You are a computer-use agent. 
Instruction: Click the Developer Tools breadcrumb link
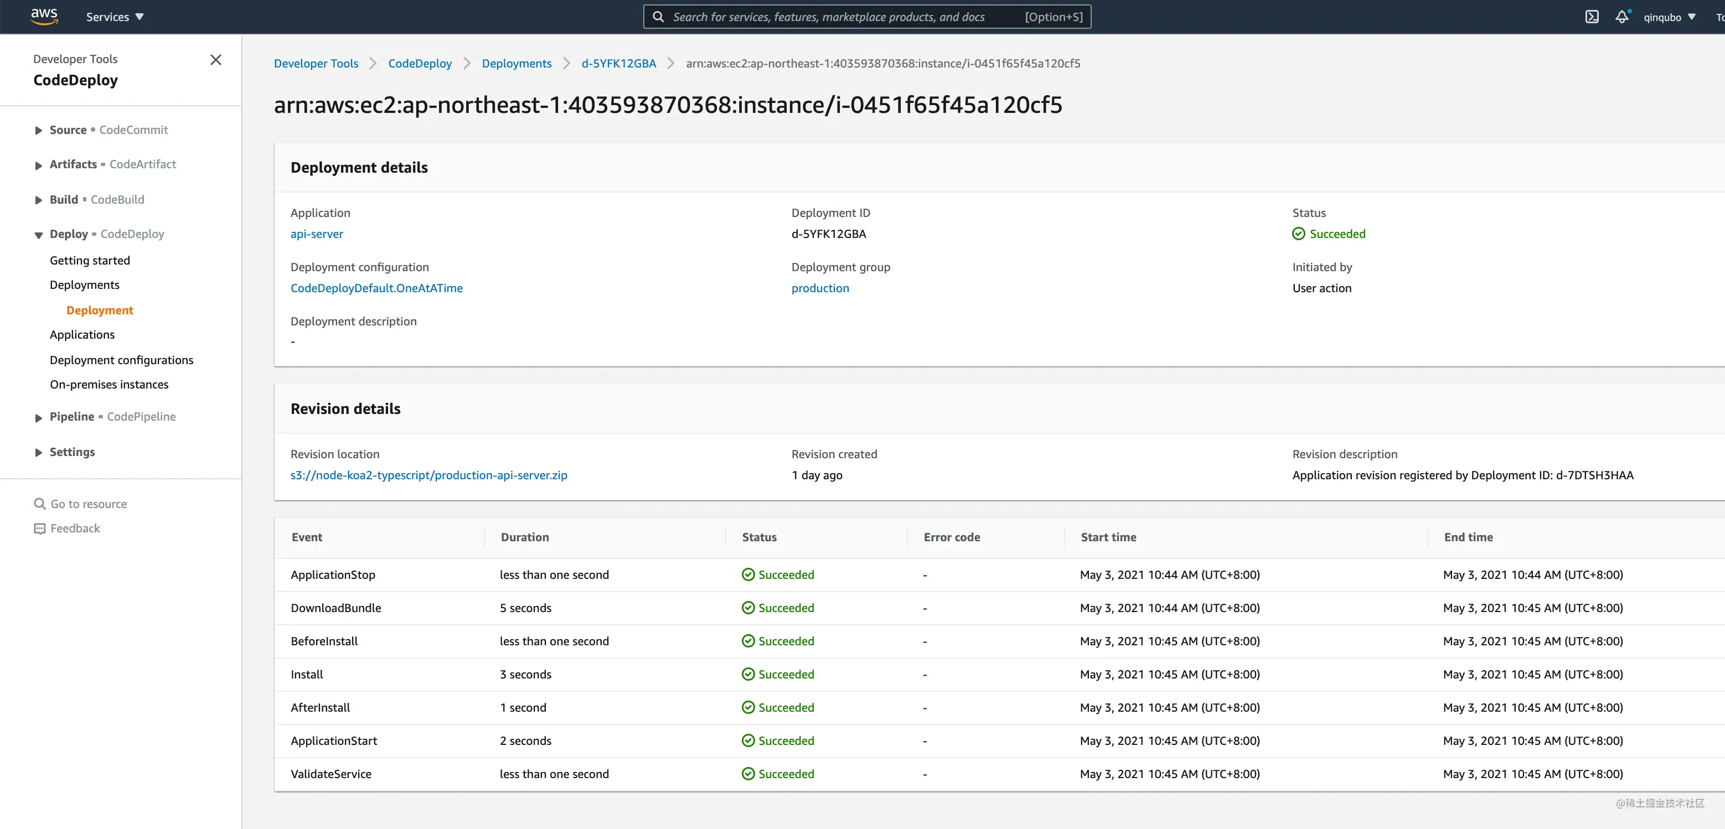coord(316,63)
